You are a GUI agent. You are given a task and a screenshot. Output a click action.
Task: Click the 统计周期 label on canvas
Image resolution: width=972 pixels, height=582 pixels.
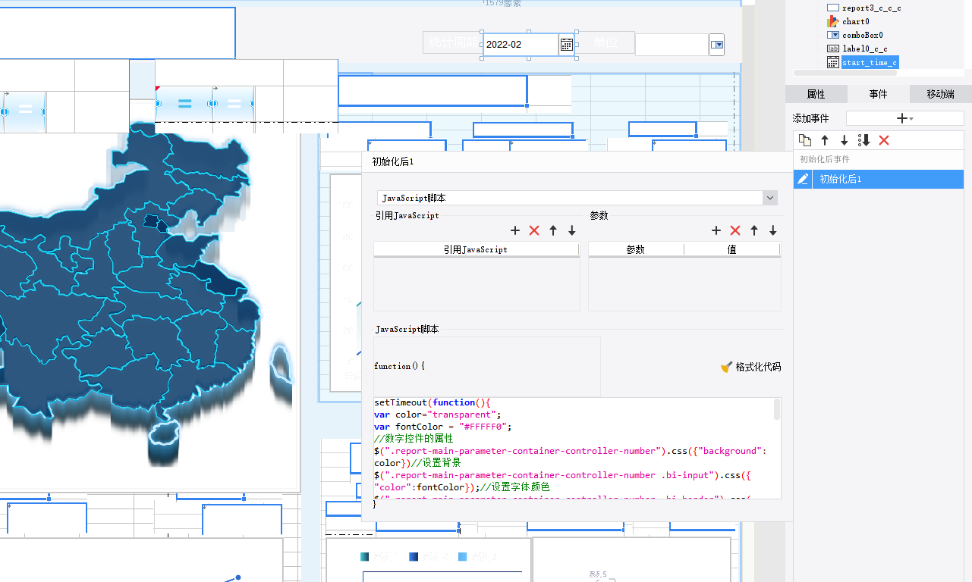453,43
